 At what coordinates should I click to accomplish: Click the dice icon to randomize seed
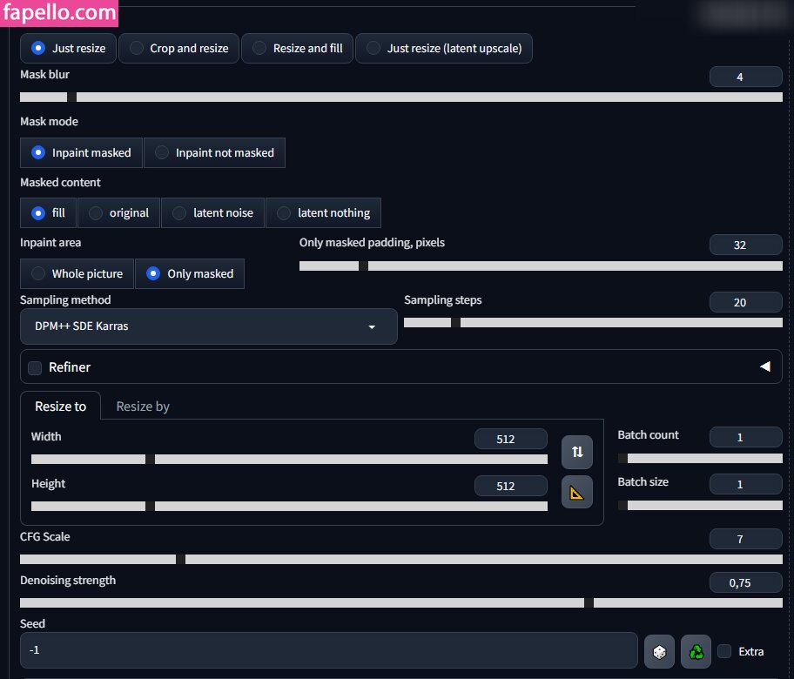pos(659,651)
